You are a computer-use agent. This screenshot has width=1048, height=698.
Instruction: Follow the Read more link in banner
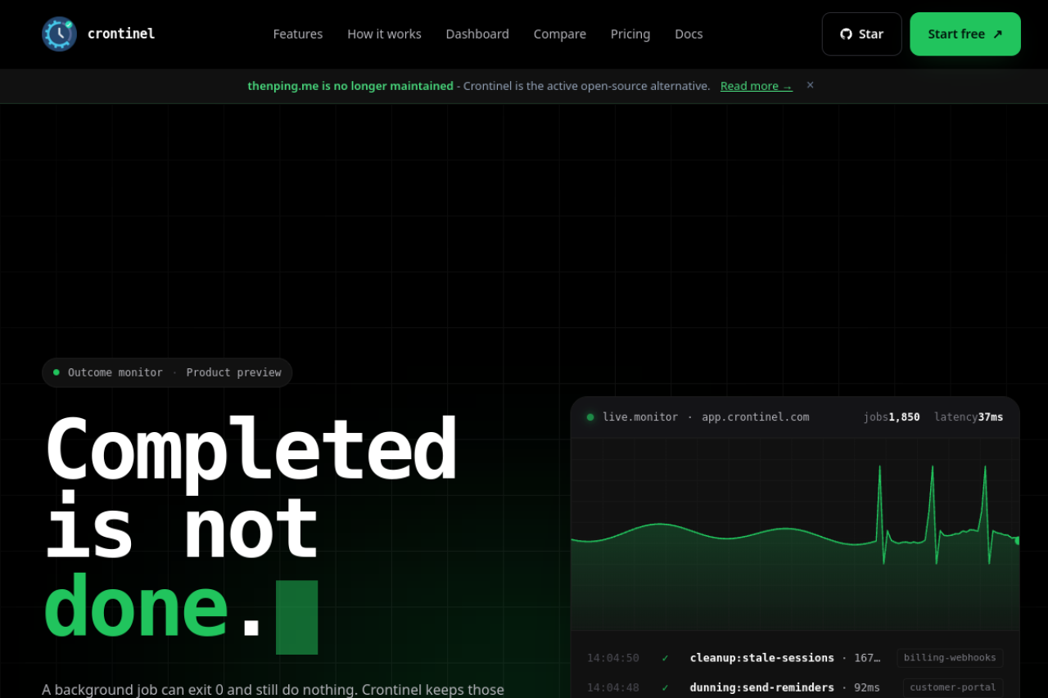tap(757, 86)
